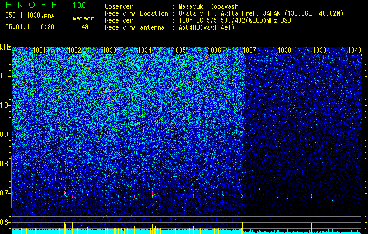The width and height of the screenshot is (368, 234).
Task: Click the 1033 time marker
Action: [110, 50]
